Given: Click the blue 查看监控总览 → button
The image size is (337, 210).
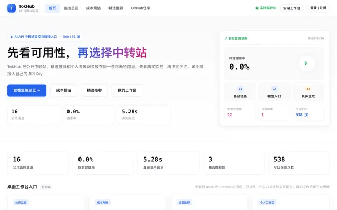Looking at the screenshot, I should tap(27, 90).
